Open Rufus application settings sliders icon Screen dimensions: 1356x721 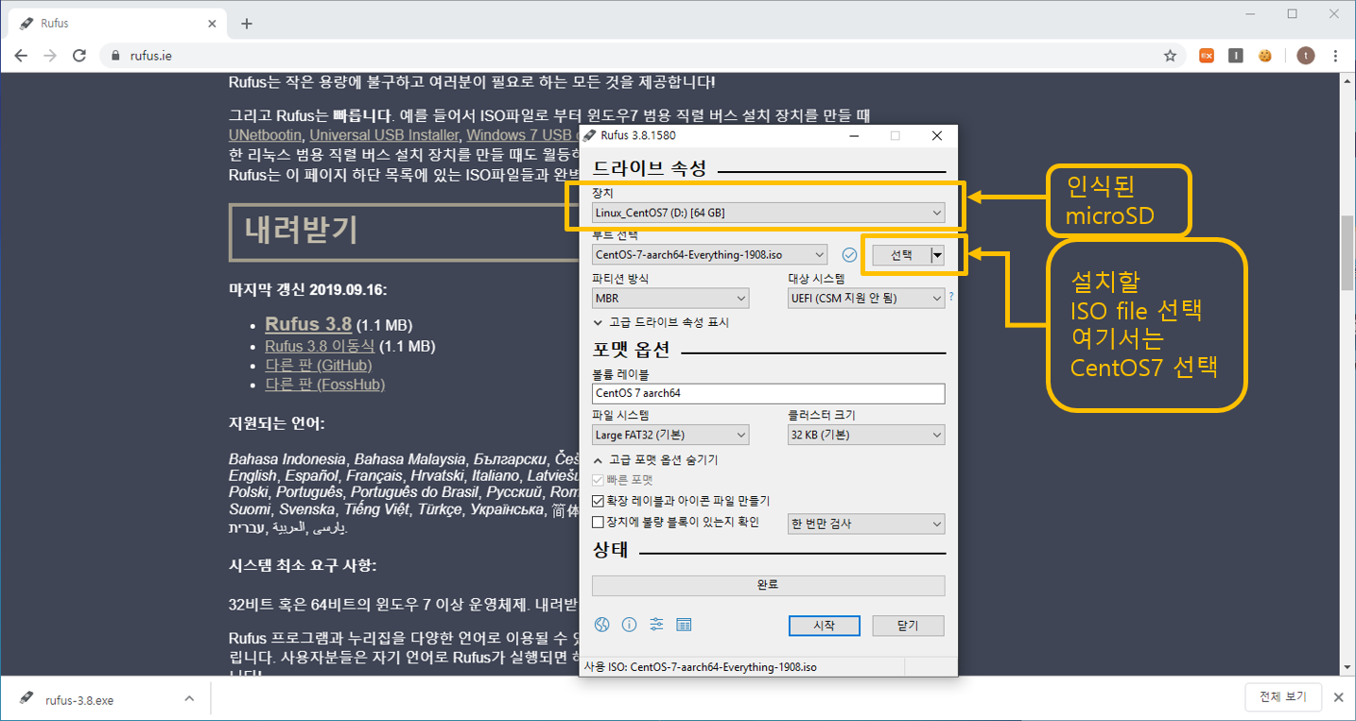click(x=656, y=625)
